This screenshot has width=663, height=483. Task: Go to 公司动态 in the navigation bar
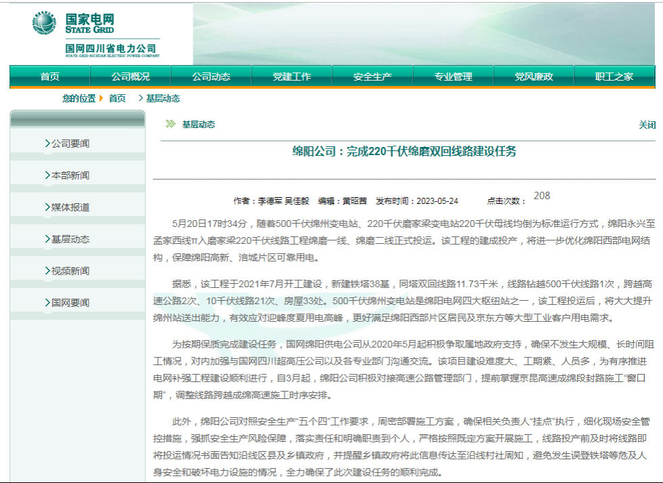[211, 77]
